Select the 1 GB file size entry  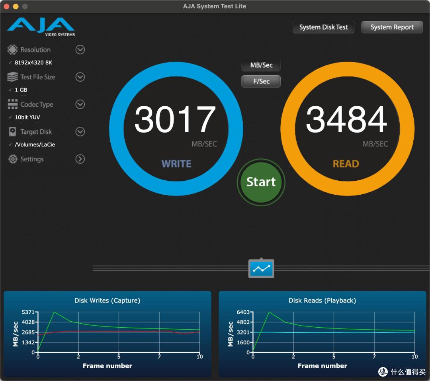pos(21,90)
